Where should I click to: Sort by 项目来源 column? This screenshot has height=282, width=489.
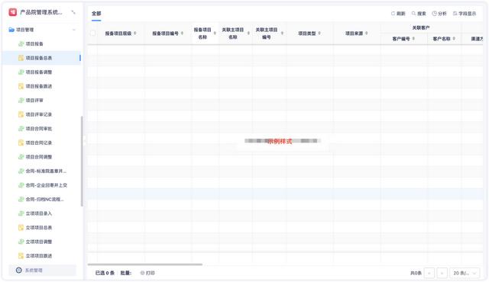(x=367, y=34)
